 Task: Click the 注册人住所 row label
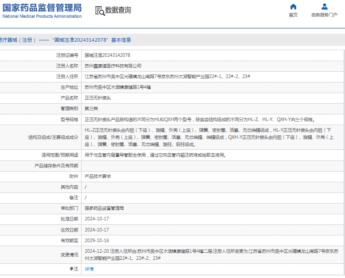[67, 76]
